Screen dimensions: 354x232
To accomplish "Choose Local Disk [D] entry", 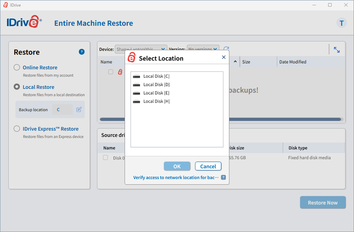I will coord(156,84).
